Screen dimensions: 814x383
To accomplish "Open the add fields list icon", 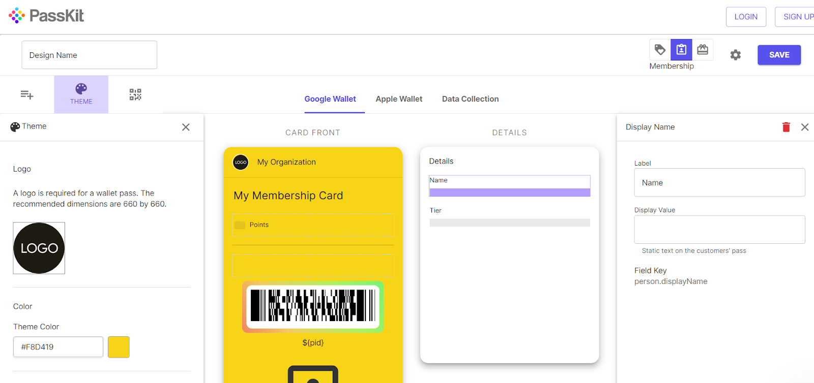I will 27,94.
